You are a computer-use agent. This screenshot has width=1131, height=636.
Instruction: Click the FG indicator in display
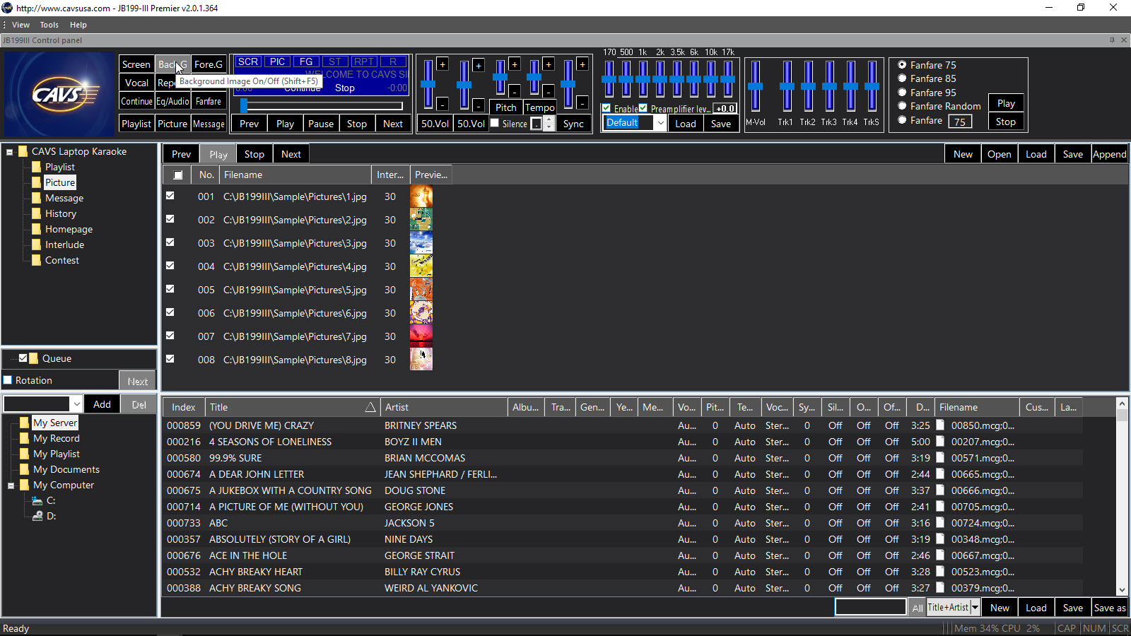click(306, 62)
